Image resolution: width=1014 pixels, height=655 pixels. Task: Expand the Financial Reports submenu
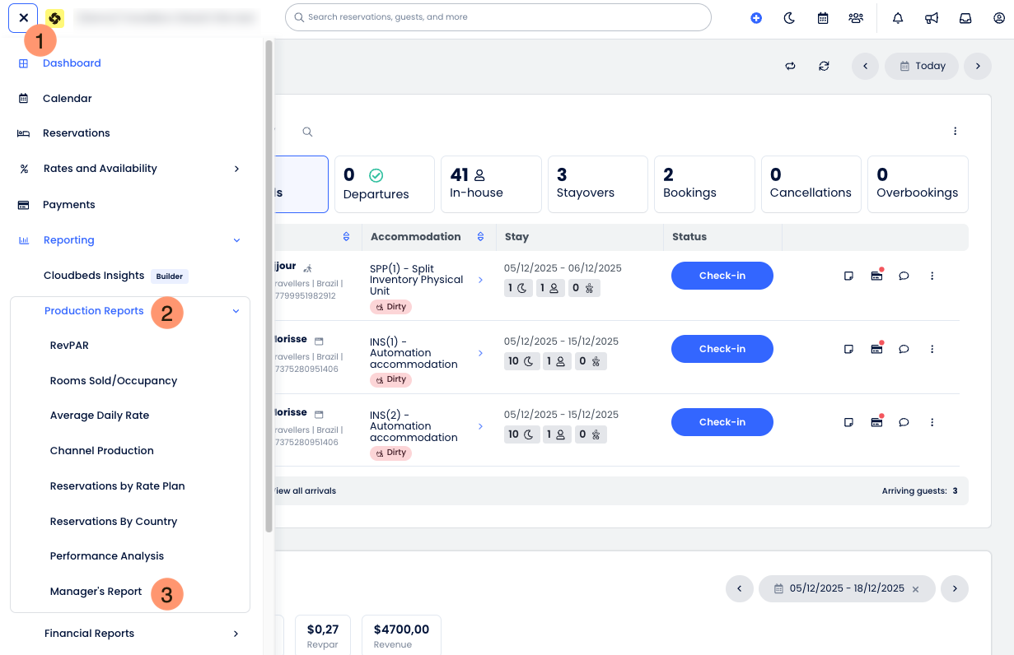pyautogui.click(x=236, y=634)
